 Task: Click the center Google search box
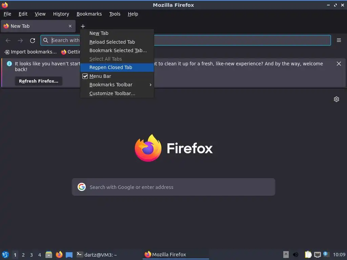(173, 187)
